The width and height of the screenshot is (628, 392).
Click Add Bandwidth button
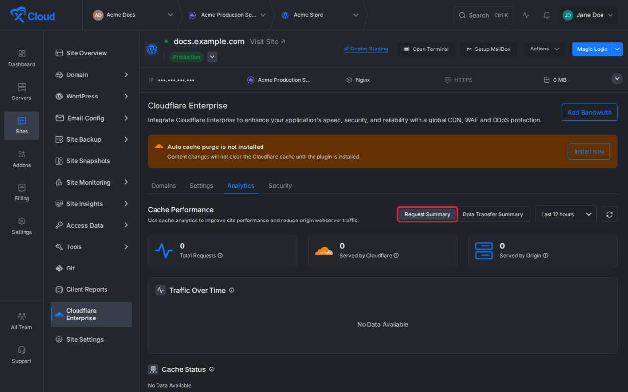click(589, 112)
